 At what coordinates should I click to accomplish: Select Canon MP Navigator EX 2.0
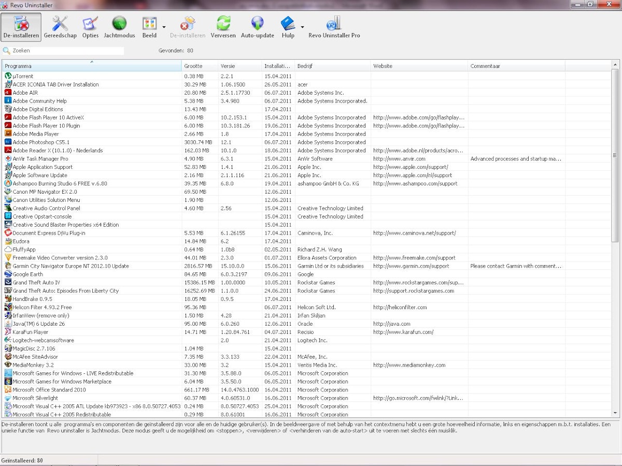(307, 192)
